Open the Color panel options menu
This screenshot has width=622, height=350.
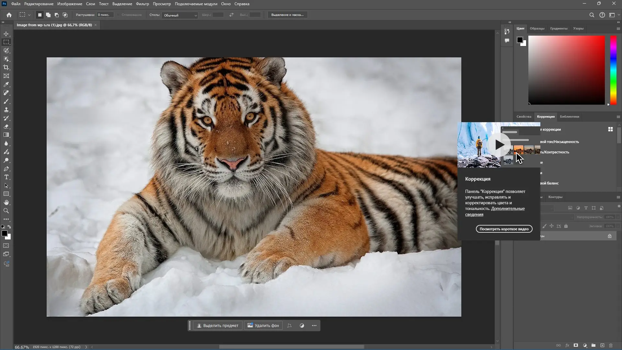tap(618, 29)
